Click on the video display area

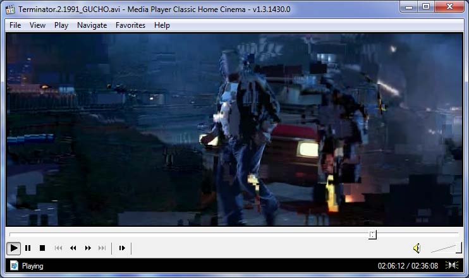[x=234, y=130]
